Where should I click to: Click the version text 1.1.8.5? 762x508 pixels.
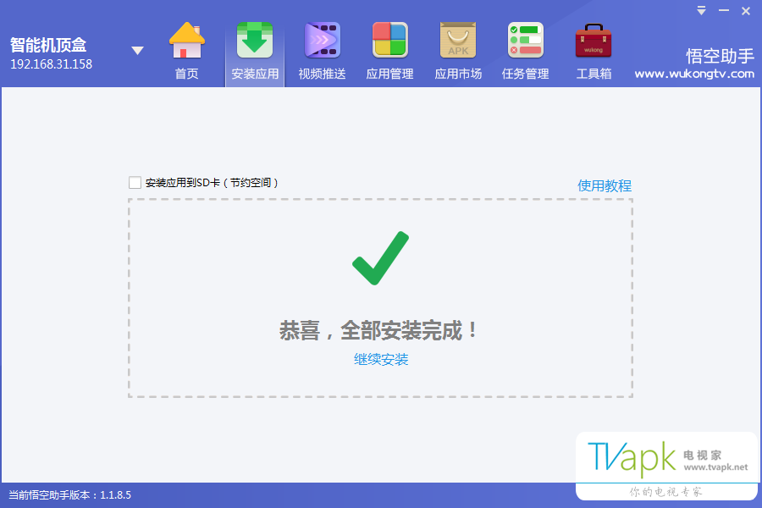116,494
